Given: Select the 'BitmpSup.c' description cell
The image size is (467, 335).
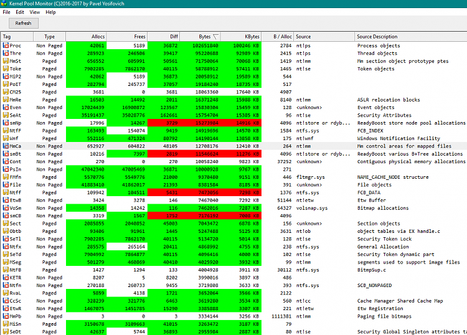Looking at the screenshot, I should [371, 270].
